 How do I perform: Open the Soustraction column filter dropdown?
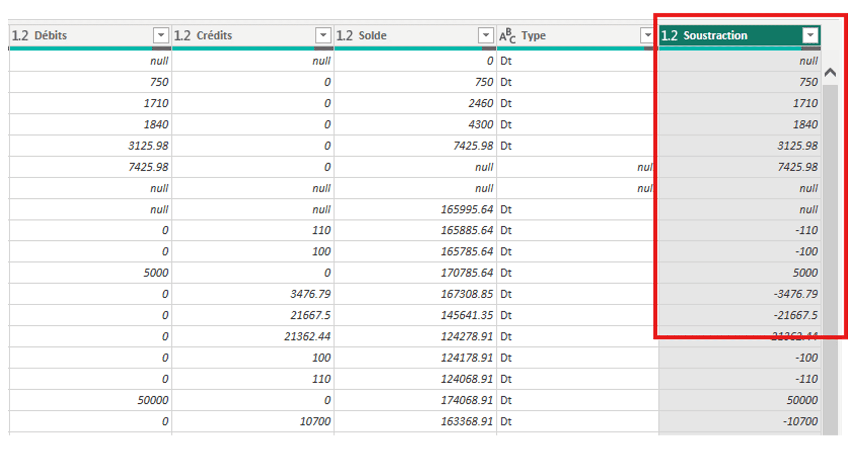click(810, 35)
